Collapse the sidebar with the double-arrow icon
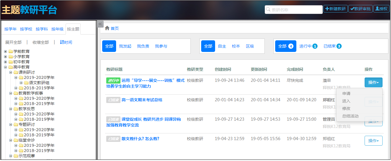 click(x=100, y=24)
